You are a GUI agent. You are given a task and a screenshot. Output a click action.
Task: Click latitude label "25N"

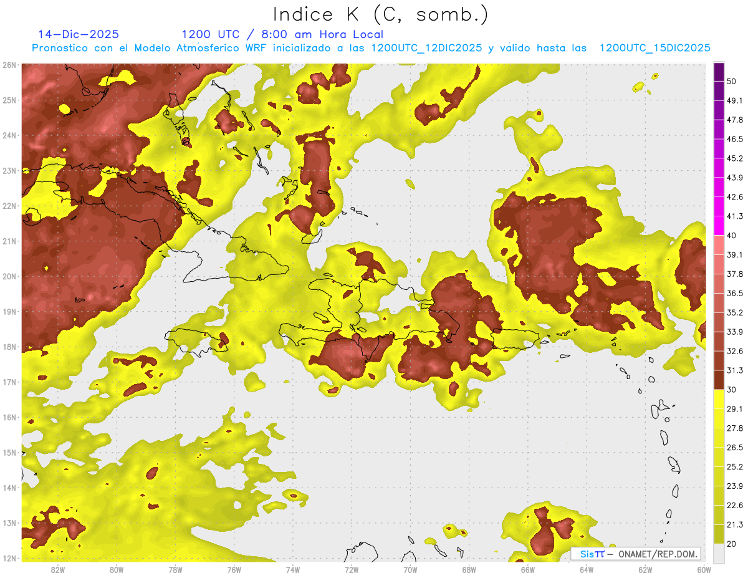pos(9,100)
